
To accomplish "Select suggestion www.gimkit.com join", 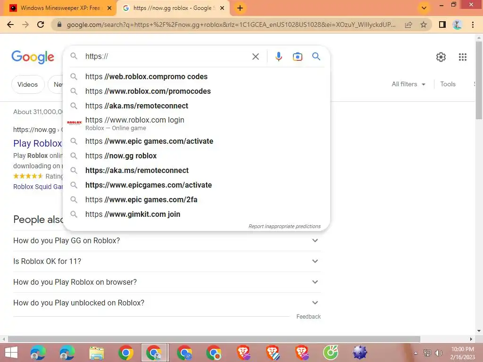I will pos(196,214).
